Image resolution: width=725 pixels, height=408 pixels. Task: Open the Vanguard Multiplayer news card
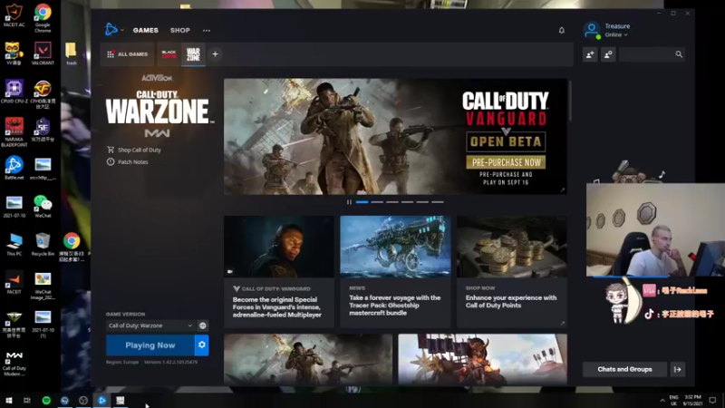point(279,271)
